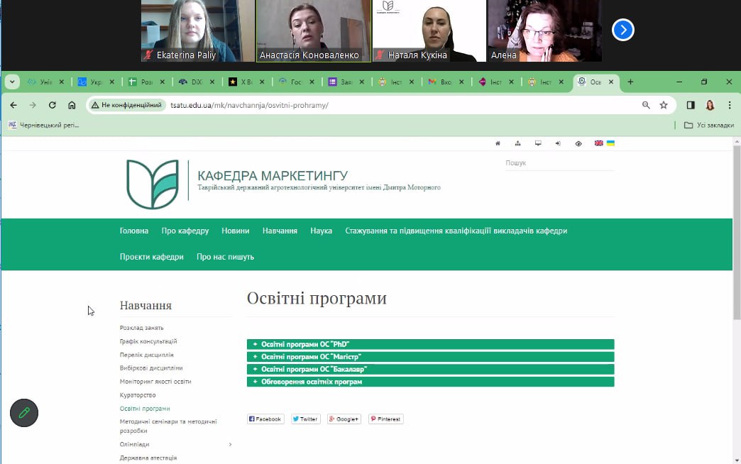
Task: Open the browser home page icon
Action: coord(72,105)
